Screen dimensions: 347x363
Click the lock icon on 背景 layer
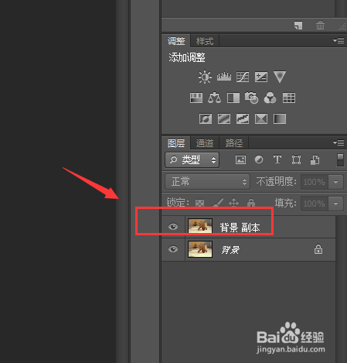[318, 249]
